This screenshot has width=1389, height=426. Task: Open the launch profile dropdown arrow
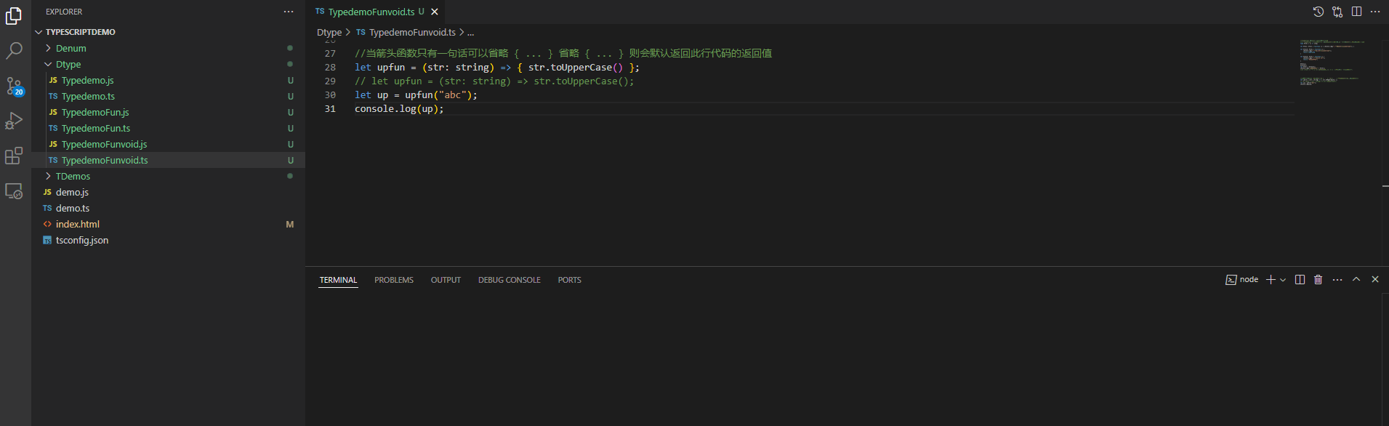pyautogui.click(x=1283, y=280)
